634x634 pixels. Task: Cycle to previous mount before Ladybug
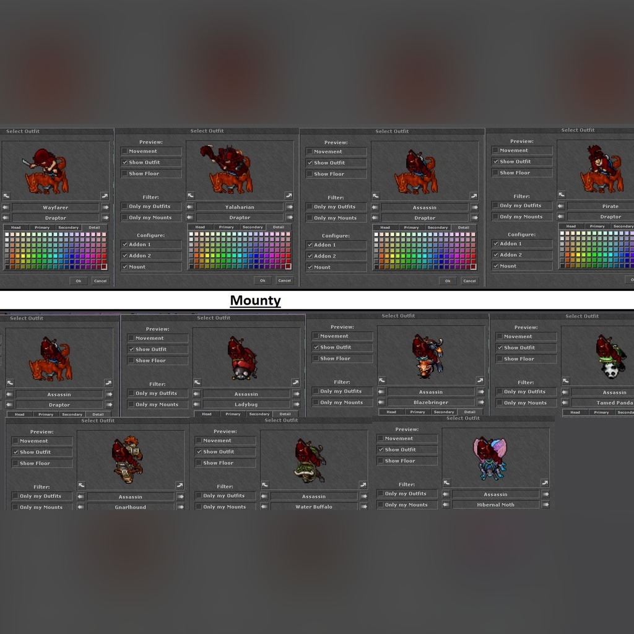(196, 404)
